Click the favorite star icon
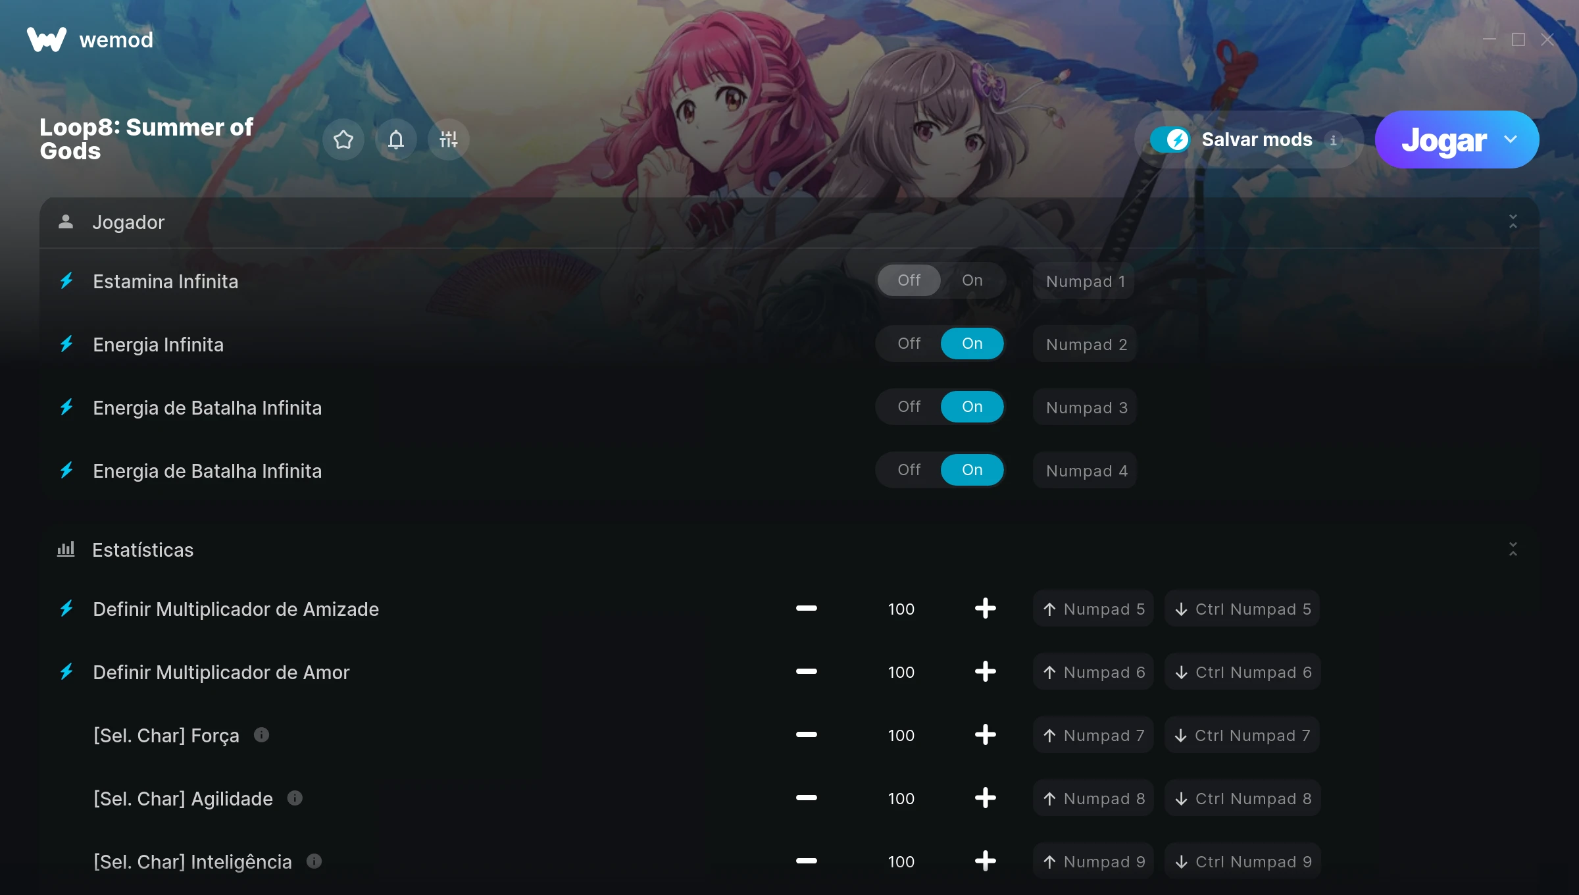 point(343,140)
